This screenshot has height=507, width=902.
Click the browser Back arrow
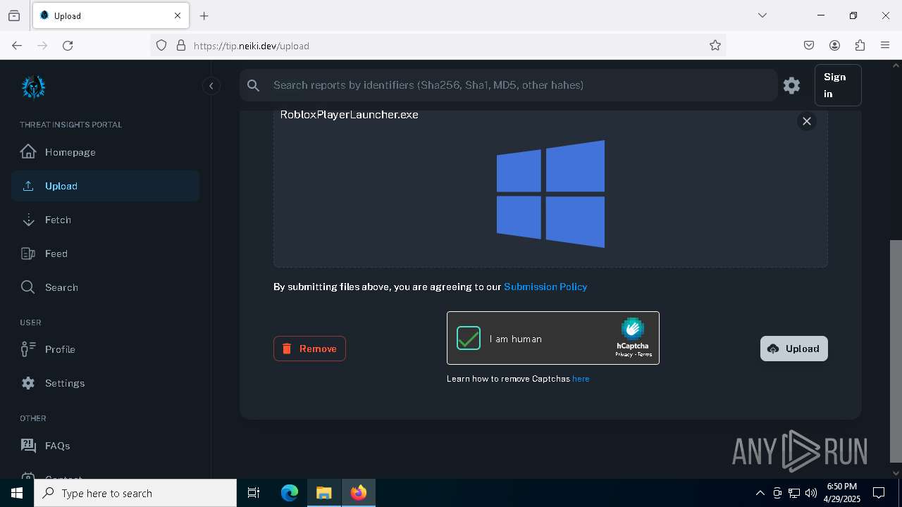pos(17,45)
